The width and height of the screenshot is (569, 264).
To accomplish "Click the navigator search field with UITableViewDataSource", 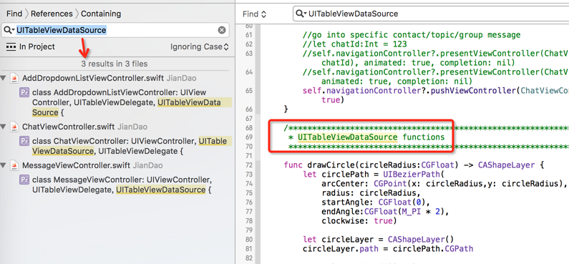I will 115,30.
